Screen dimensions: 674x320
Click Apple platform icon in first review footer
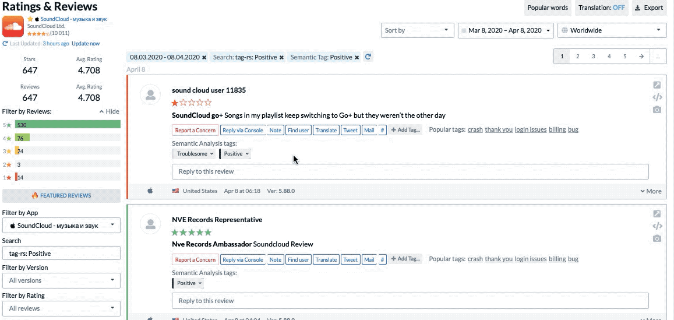[x=150, y=191]
